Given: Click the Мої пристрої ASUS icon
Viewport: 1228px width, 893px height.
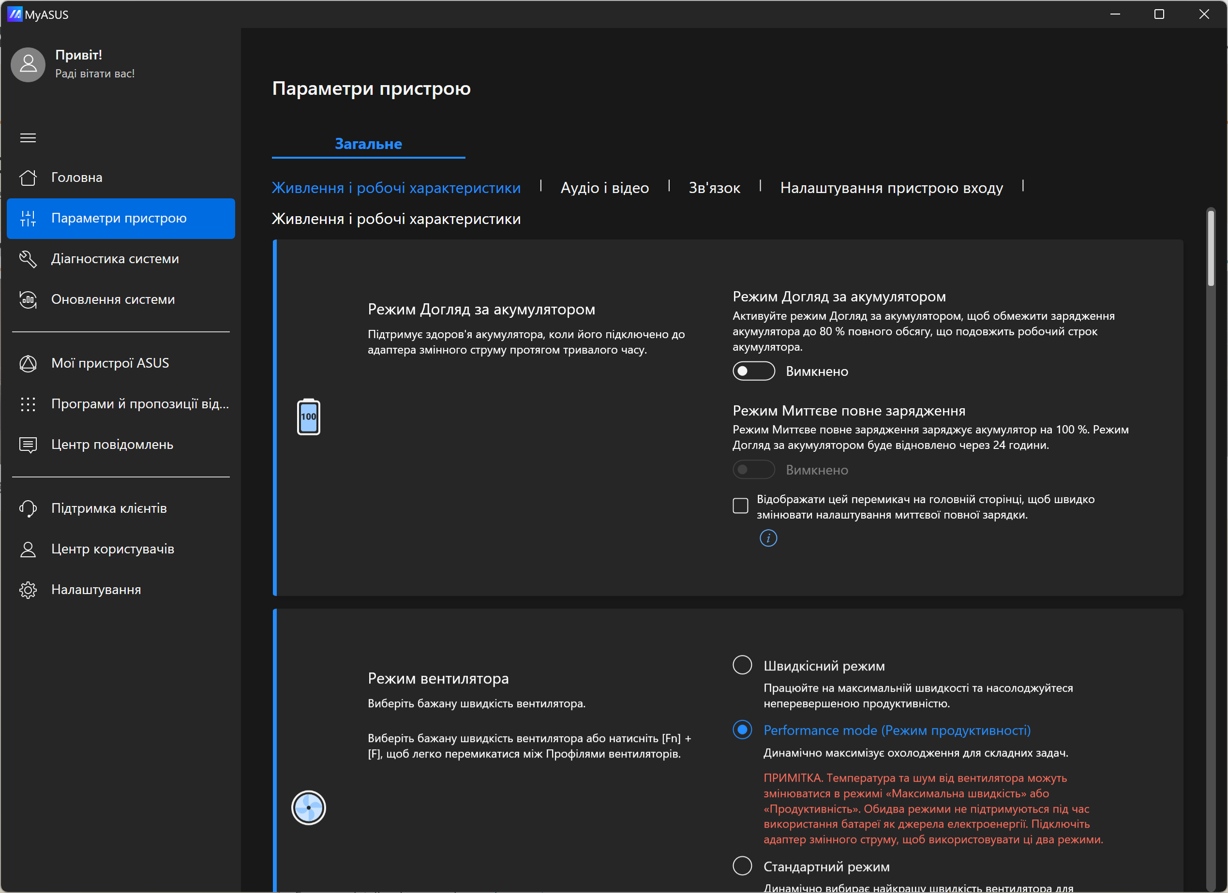Looking at the screenshot, I should pyautogui.click(x=28, y=363).
